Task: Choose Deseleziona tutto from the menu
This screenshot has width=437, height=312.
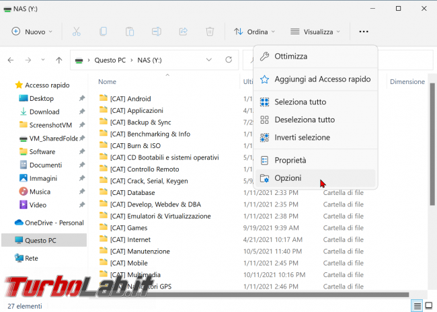Action: (x=315, y=120)
